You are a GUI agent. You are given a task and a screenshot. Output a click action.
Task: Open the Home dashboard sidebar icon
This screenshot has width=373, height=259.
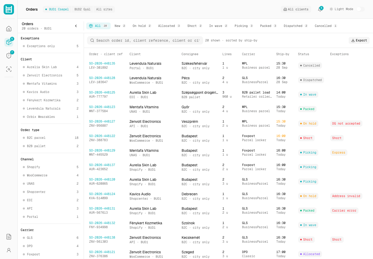[9, 28]
